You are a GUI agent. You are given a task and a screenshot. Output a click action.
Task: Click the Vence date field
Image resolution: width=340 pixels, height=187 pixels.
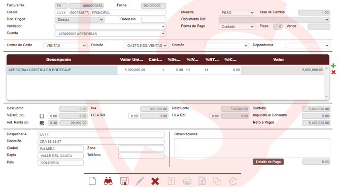(319, 27)
